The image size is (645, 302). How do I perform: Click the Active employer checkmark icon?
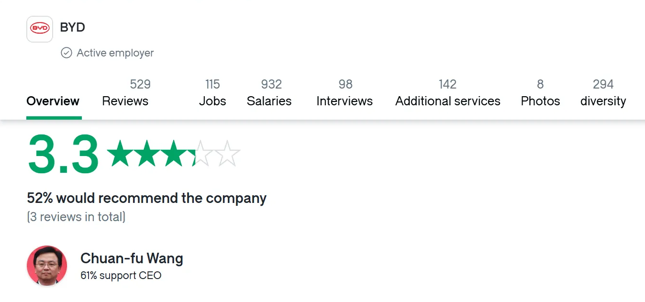(67, 53)
